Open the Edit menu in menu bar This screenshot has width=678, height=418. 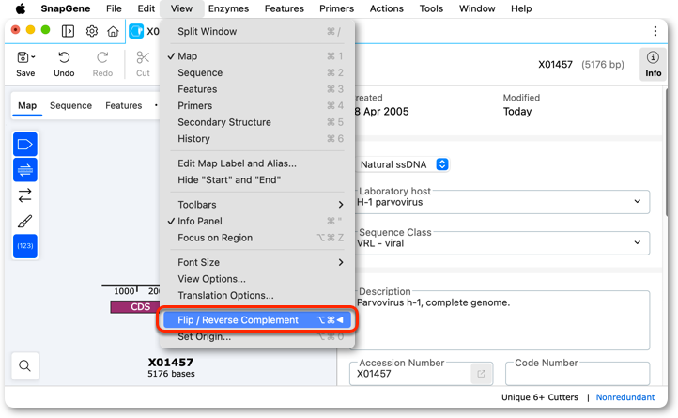(146, 8)
